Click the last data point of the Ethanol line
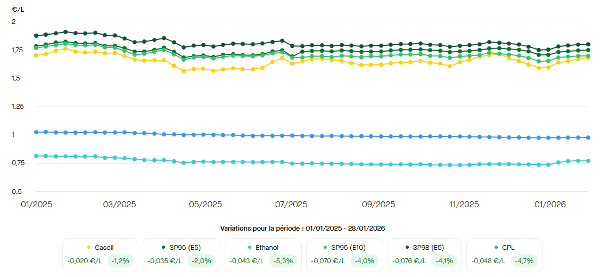 click(x=588, y=161)
